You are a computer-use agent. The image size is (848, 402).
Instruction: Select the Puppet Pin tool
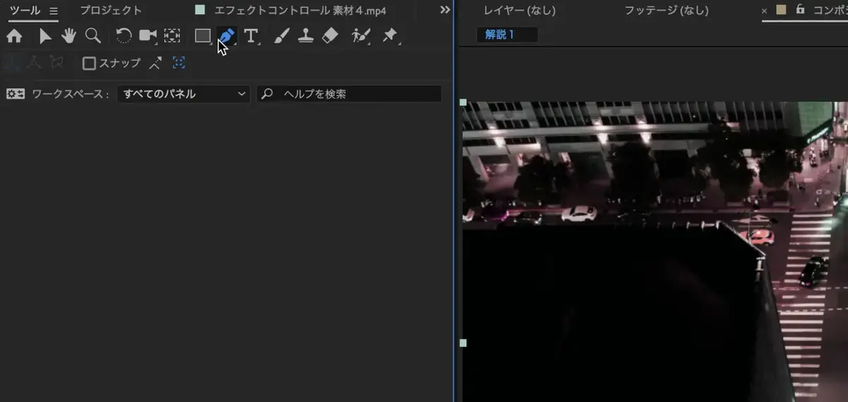[x=389, y=36]
